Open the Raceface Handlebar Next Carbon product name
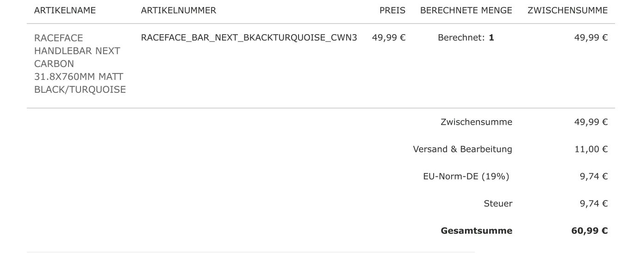This screenshot has height=254, width=628. (x=80, y=64)
